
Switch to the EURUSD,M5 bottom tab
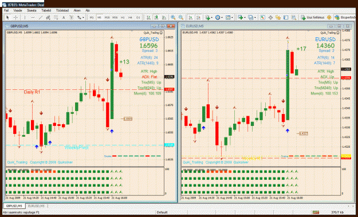point(36,206)
